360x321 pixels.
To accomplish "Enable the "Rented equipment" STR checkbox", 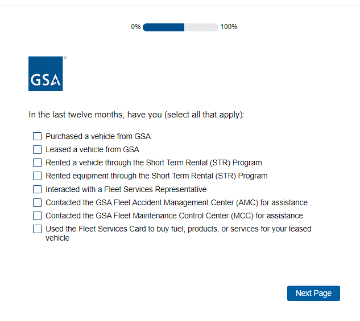I will coord(38,176).
